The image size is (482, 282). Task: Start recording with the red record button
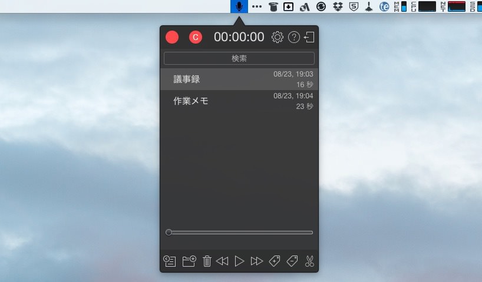172,37
